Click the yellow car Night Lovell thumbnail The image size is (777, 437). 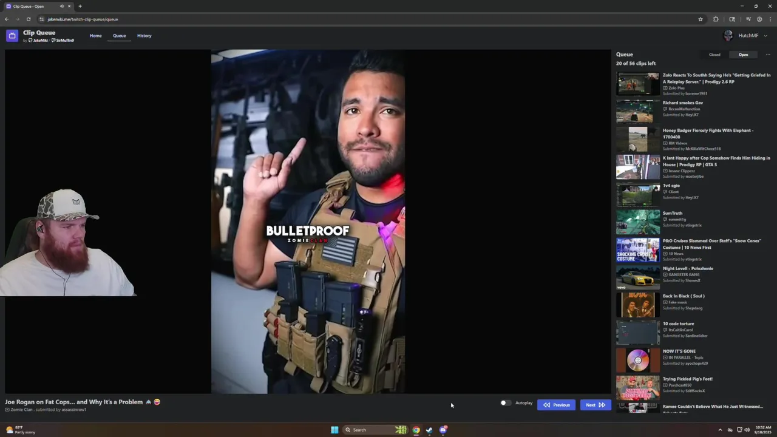tap(637, 277)
